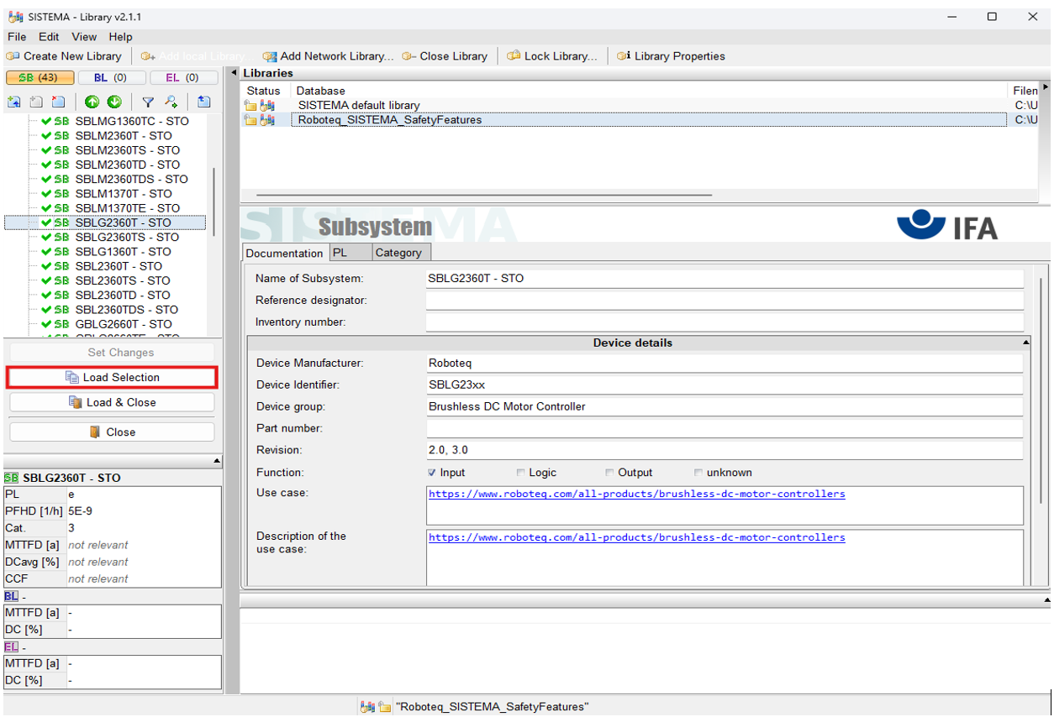Collapse left panel via arrow beside Libraries

(235, 73)
